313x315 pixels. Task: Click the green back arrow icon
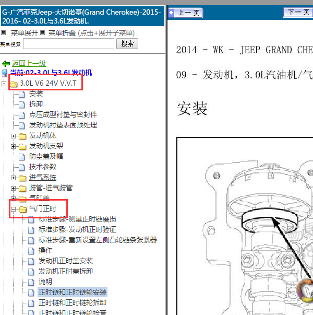[x=6, y=64]
